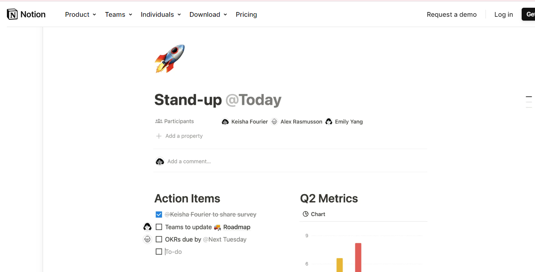Click Emily Yang's avatar icon

[x=329, y=122]
